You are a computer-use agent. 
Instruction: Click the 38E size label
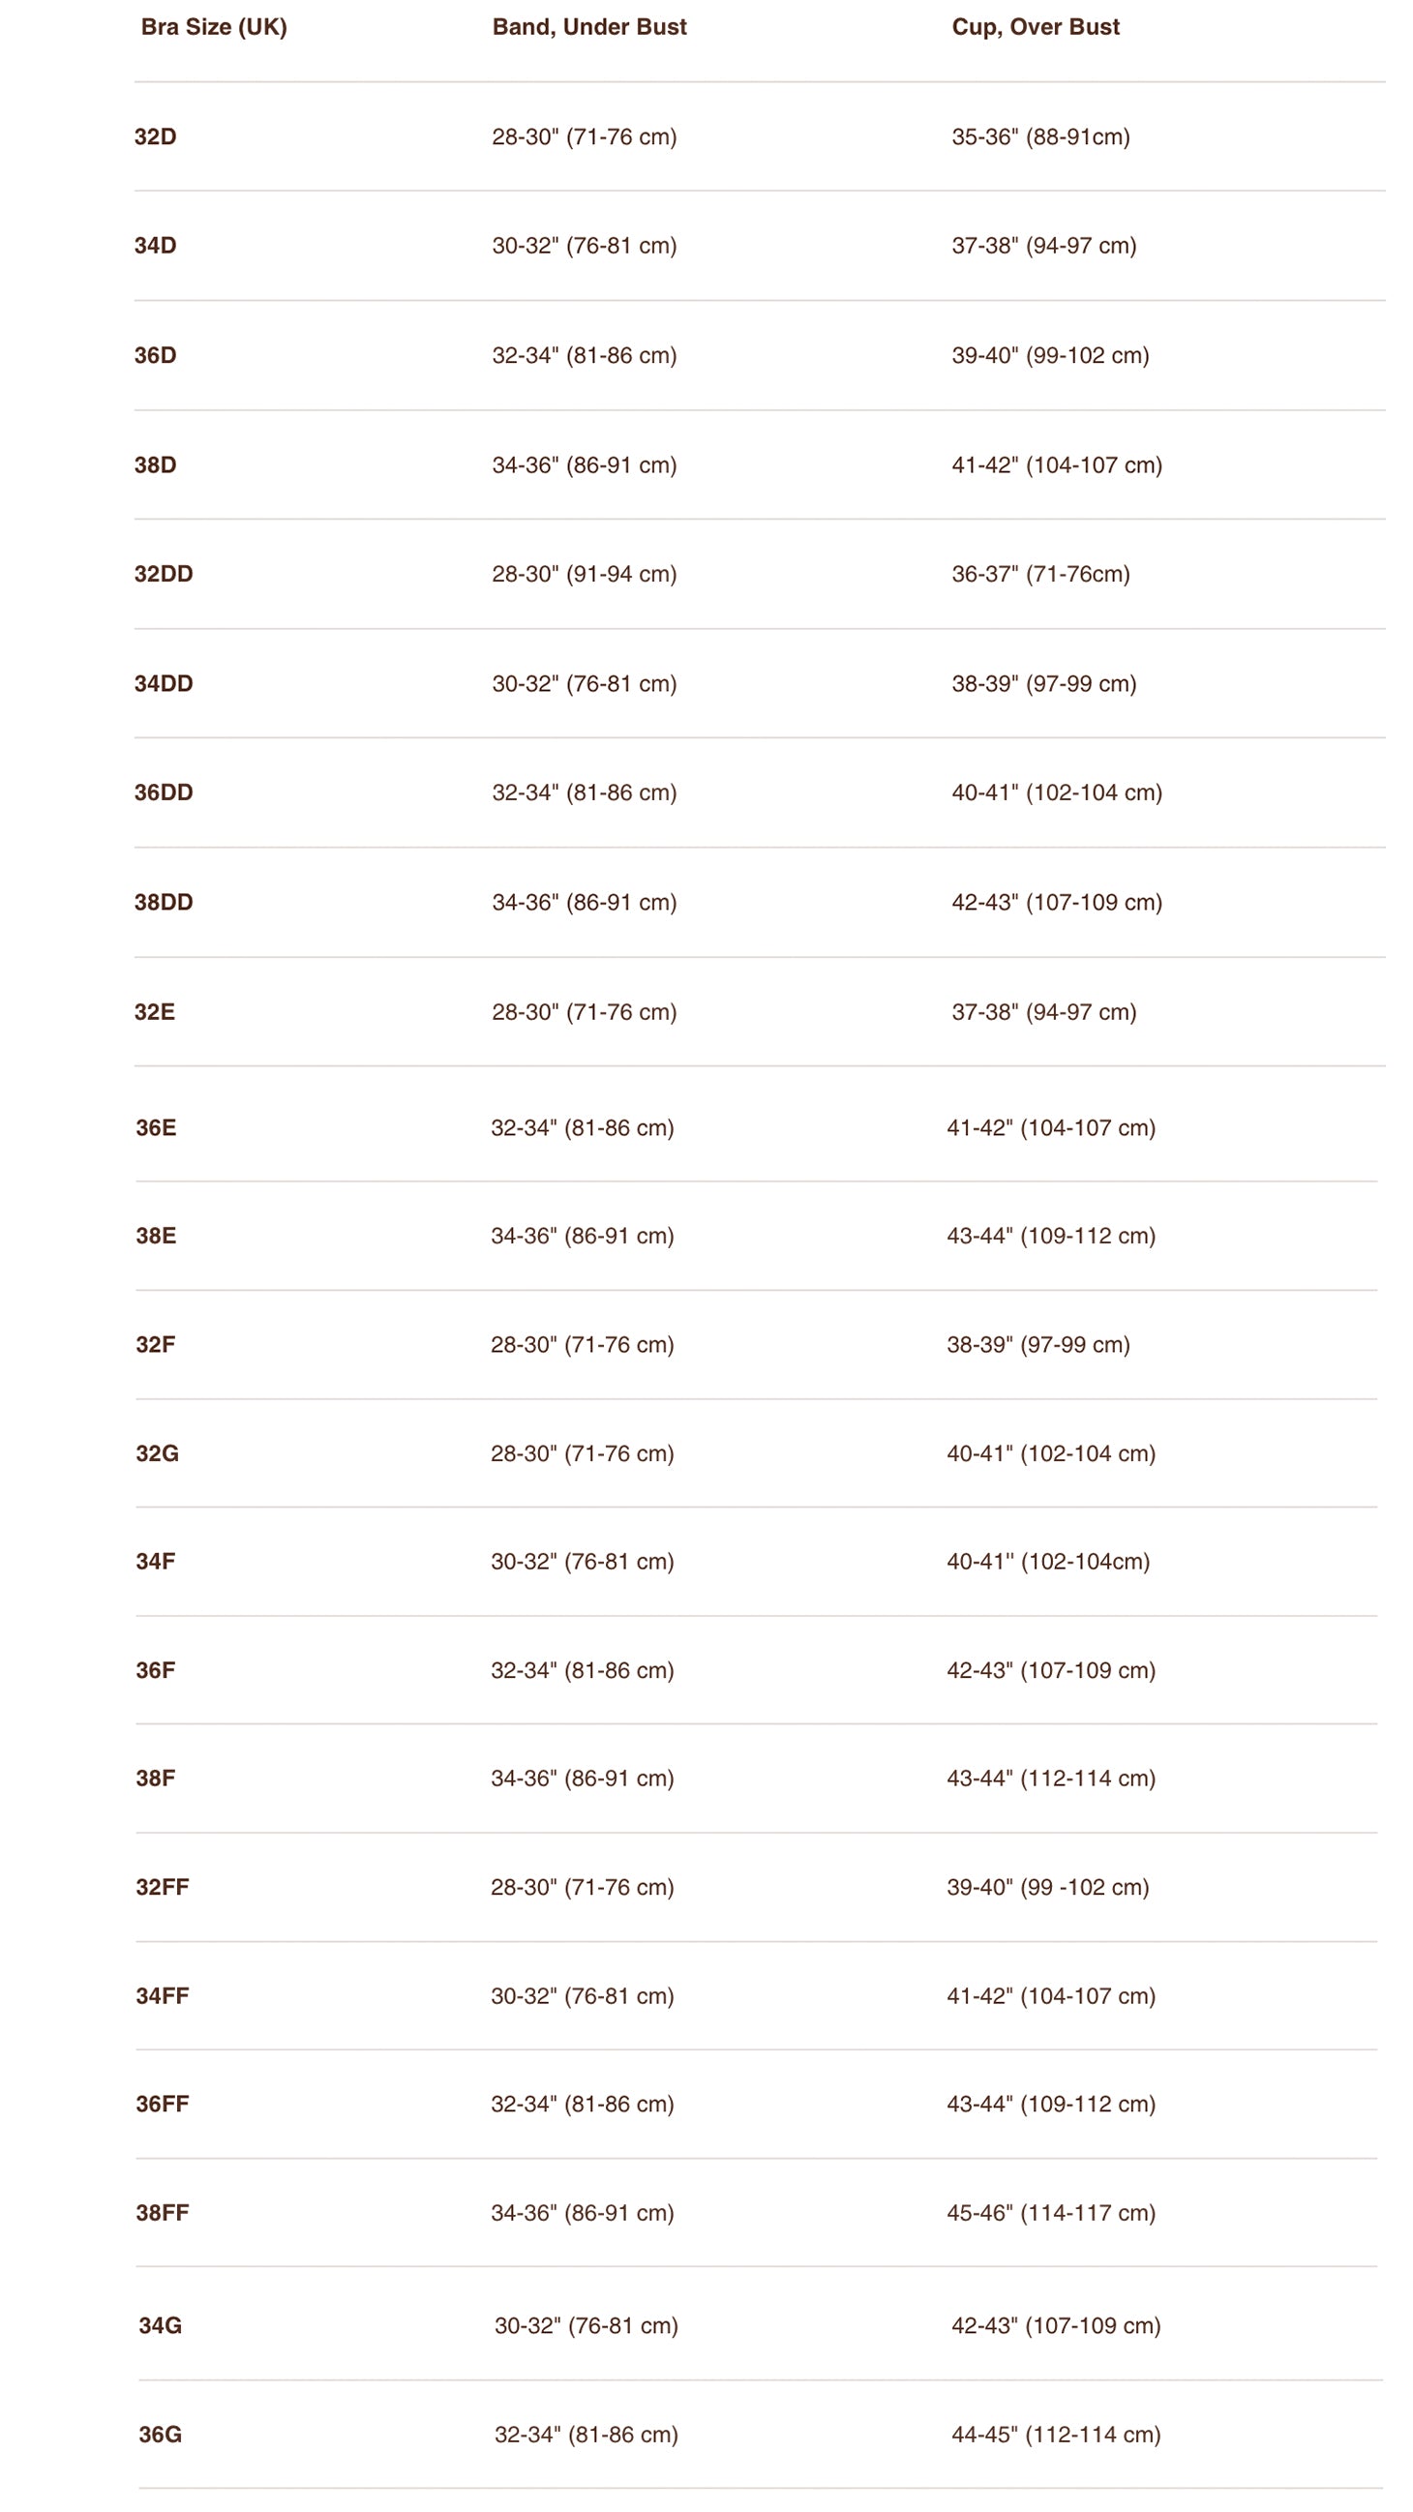point(155,1236)
